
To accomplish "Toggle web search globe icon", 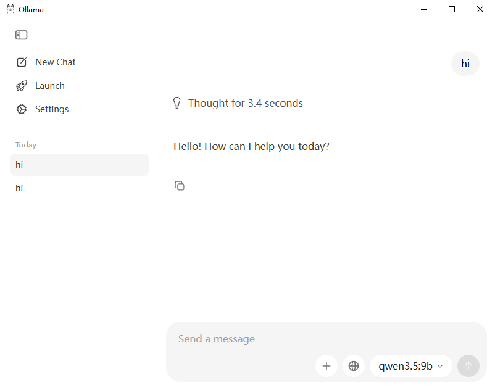I will coord(354,366).
